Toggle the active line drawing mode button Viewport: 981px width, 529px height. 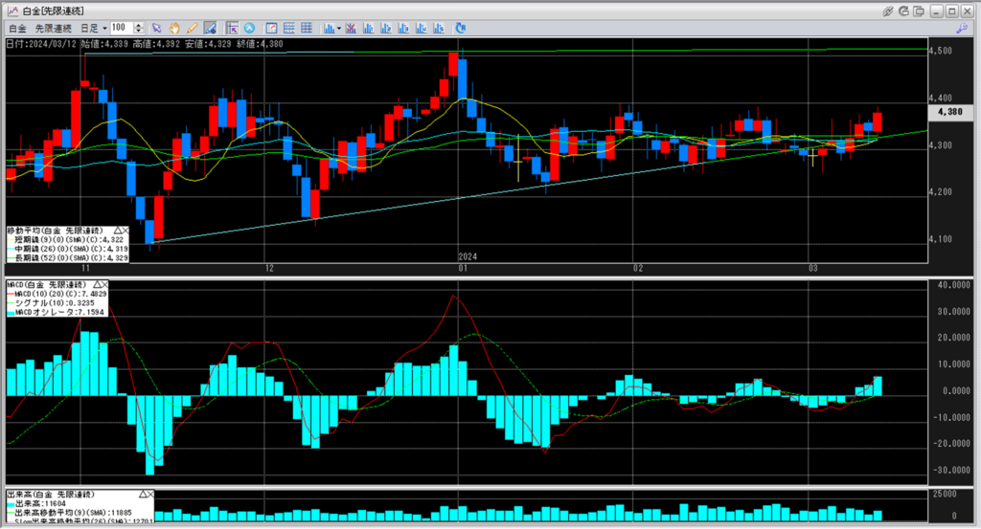[x=210, y=29]
